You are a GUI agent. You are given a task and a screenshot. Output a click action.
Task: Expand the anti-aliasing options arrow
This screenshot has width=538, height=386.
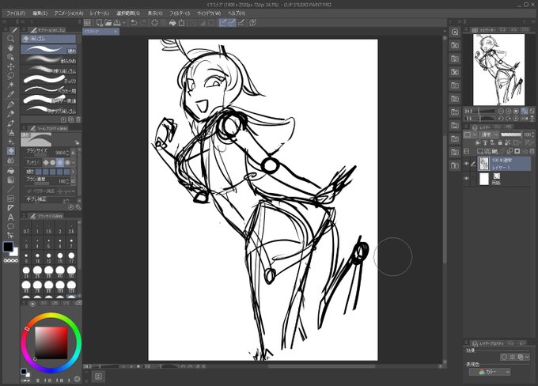coord(74,162)
